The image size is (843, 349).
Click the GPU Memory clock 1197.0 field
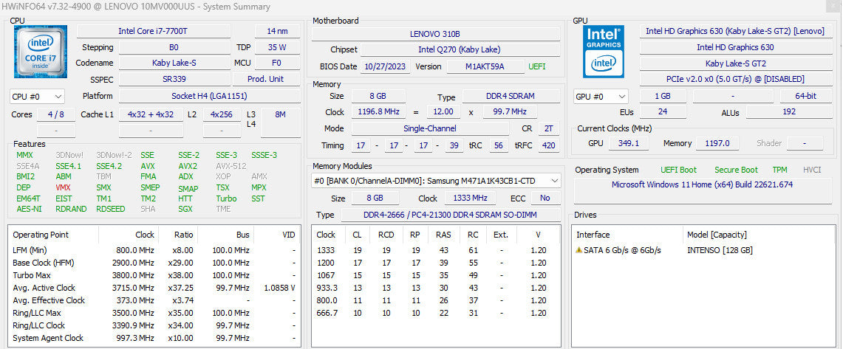(717, 143)
